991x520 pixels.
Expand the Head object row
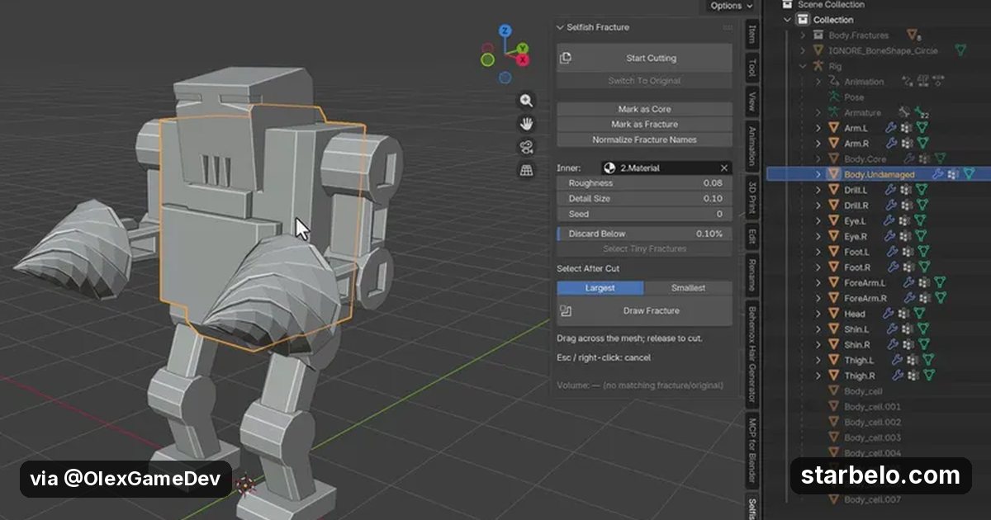818,314
